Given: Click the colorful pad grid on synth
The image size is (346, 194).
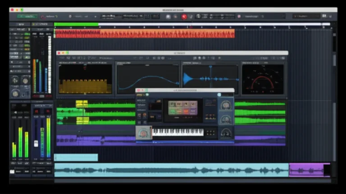Looking at the screenshot, I should tap(182, 108).
